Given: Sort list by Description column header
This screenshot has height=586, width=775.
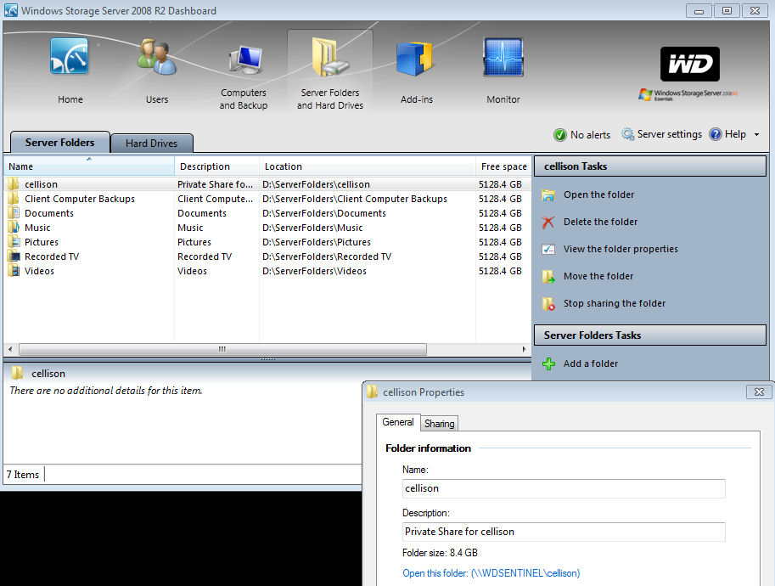Looking at the screenshot, I should (217, 166).
